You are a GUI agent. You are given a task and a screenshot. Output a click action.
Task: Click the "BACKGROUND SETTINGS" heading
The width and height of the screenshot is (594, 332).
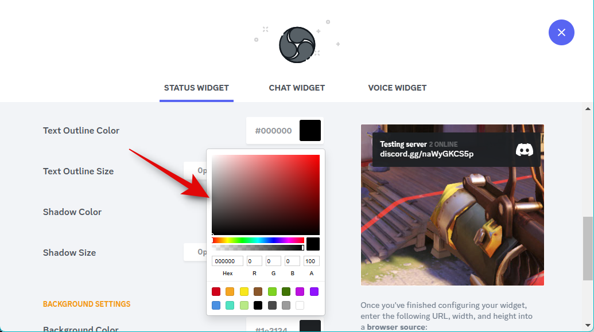(x=87, y=304)
